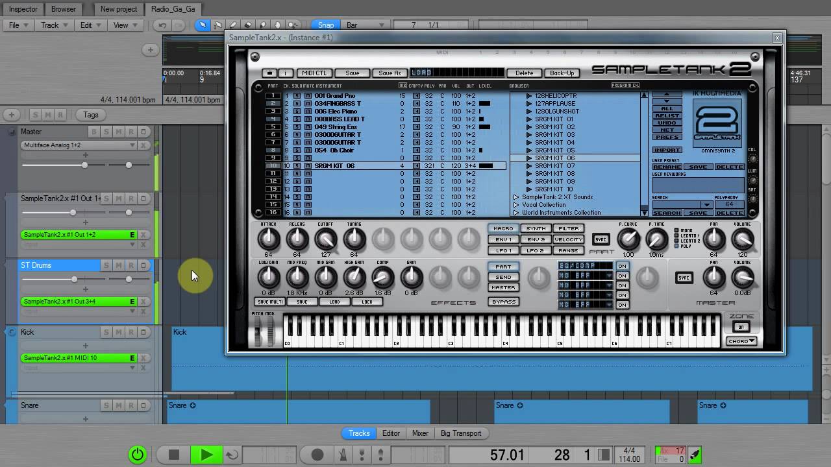
Task: Click the record button in transport
Action: [x=317, y=455]
